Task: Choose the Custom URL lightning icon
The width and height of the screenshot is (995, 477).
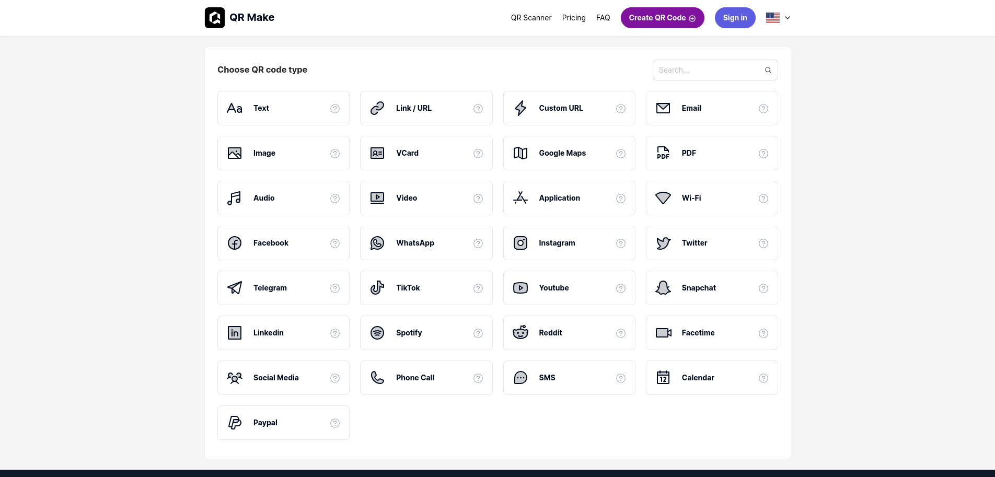Action: click(x=520, y=108)
